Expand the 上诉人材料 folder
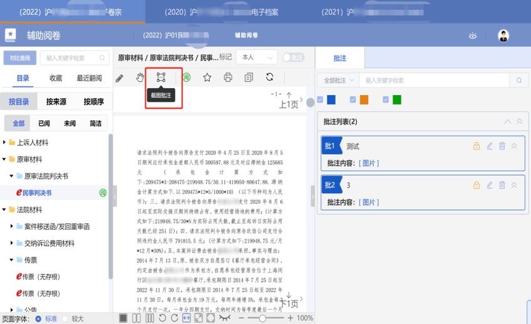 pos(4,143)
